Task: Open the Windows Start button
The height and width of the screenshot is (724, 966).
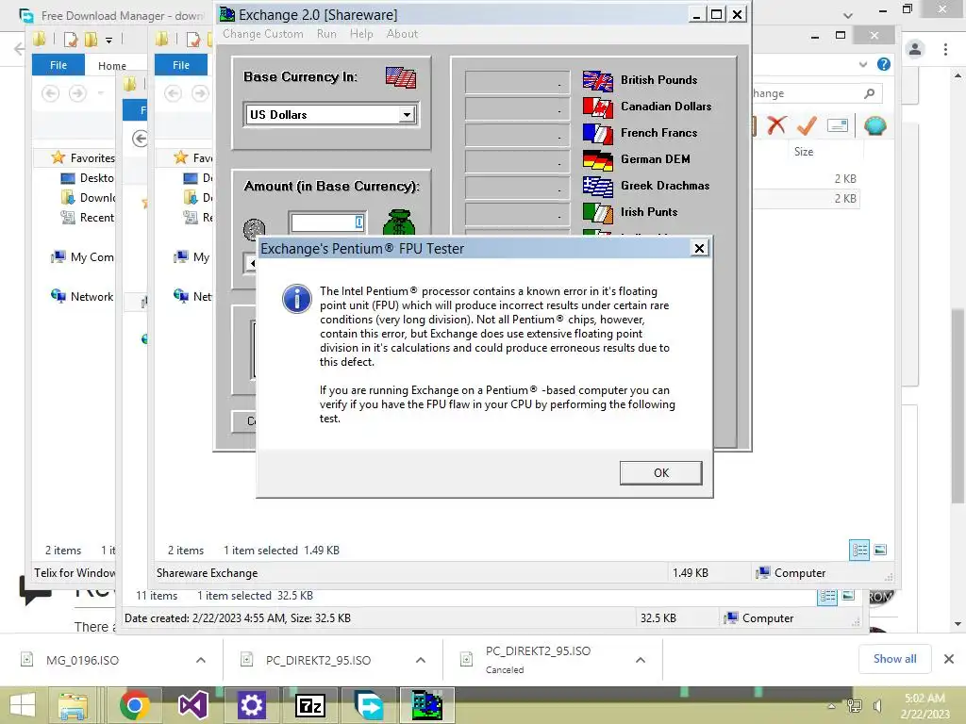Action: tap(23, 705)
